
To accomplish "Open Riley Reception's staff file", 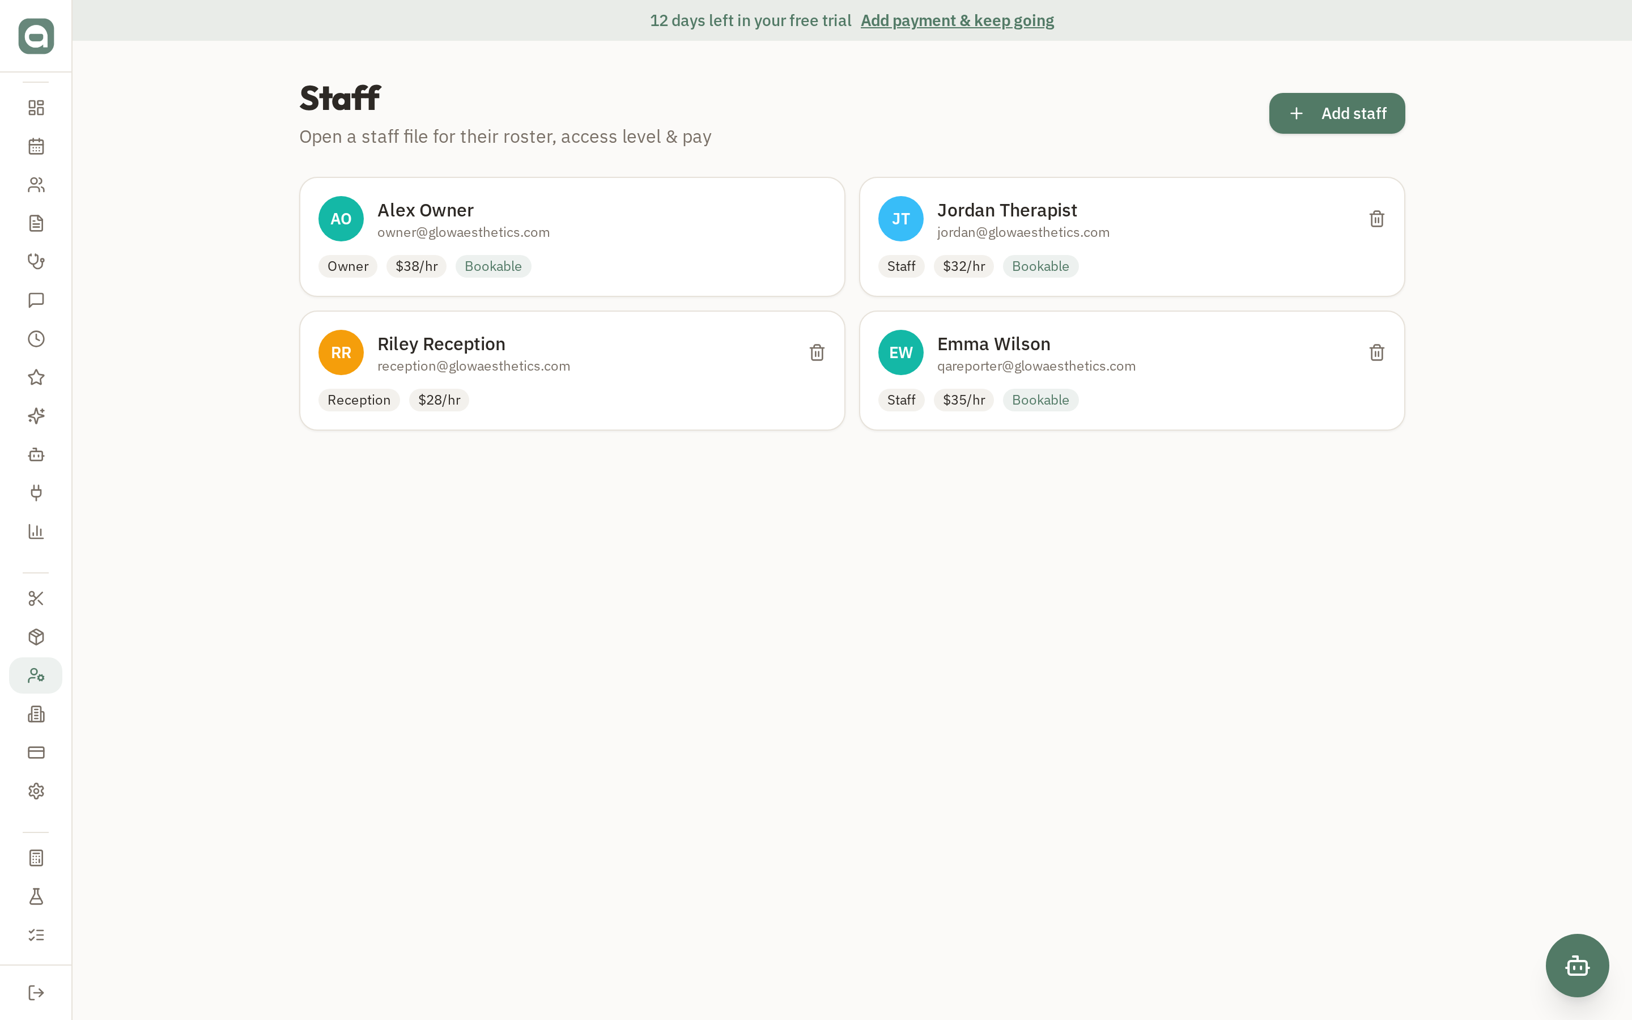I will (x=572, y=371).
